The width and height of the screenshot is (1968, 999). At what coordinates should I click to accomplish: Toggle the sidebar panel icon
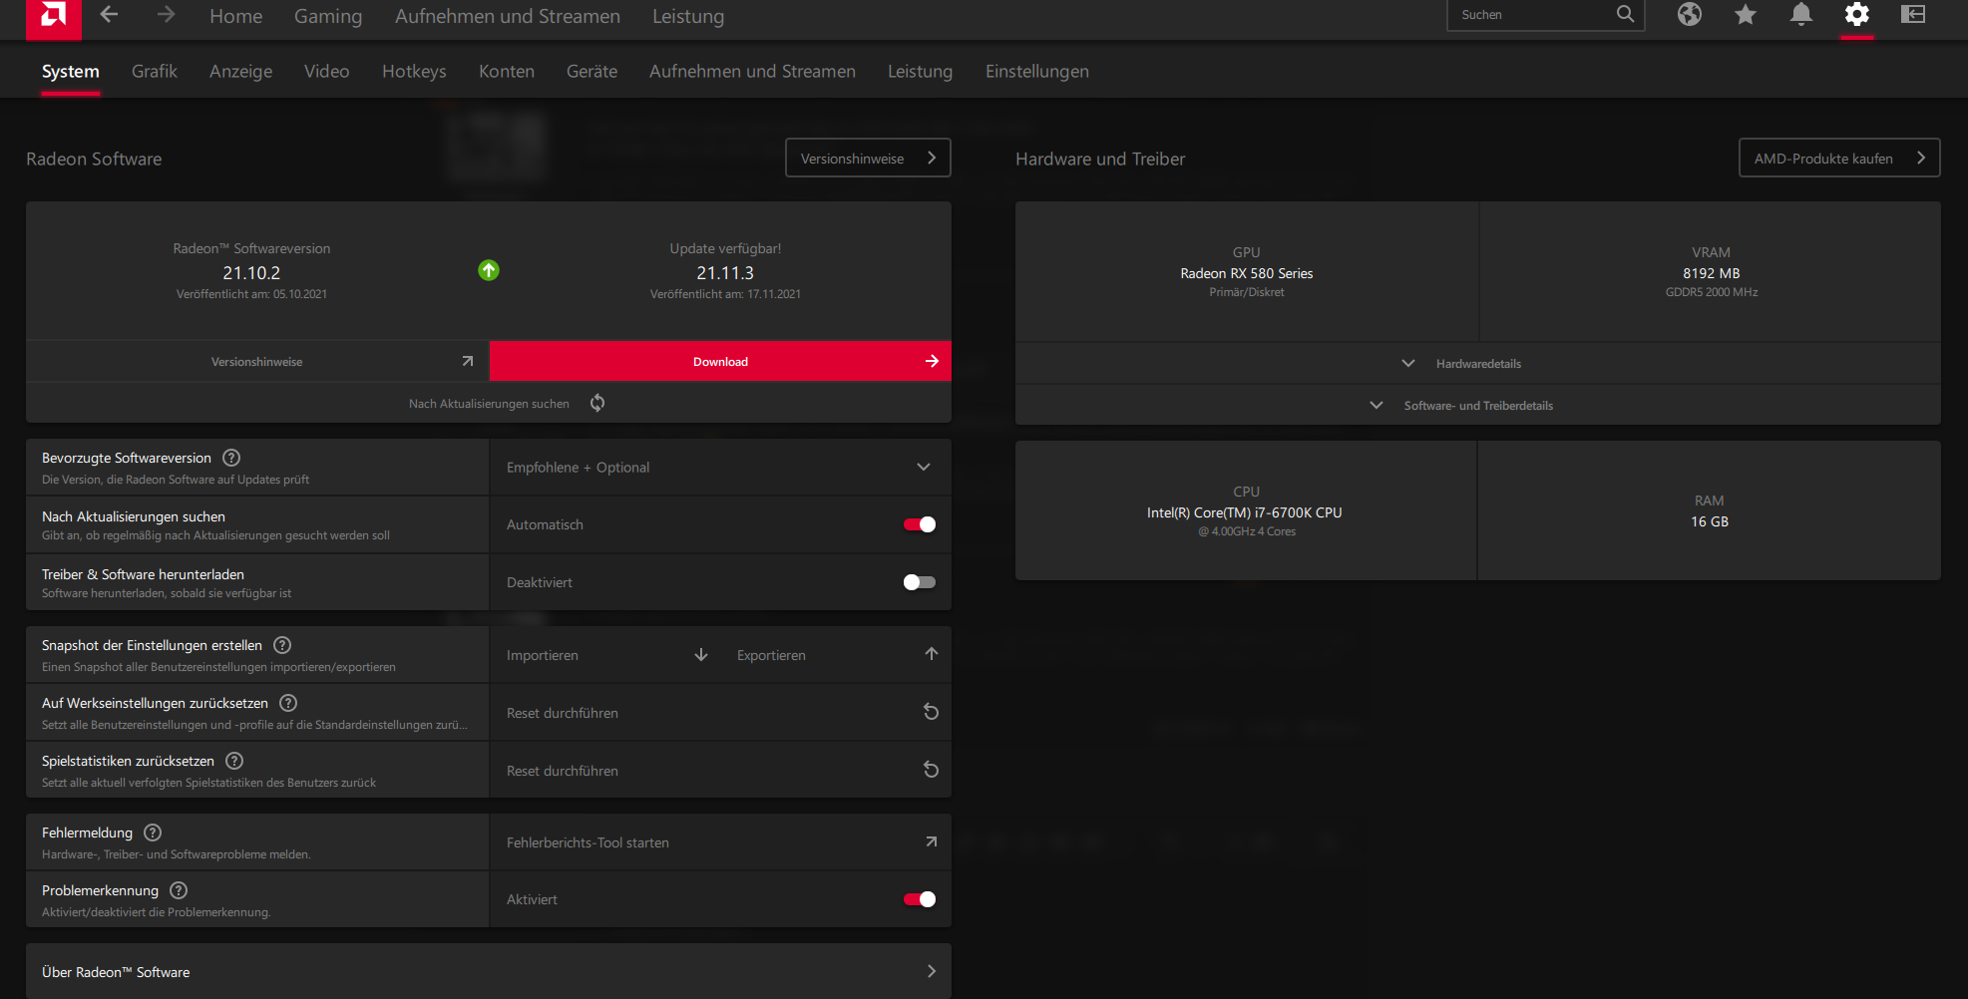point(1912,14)
